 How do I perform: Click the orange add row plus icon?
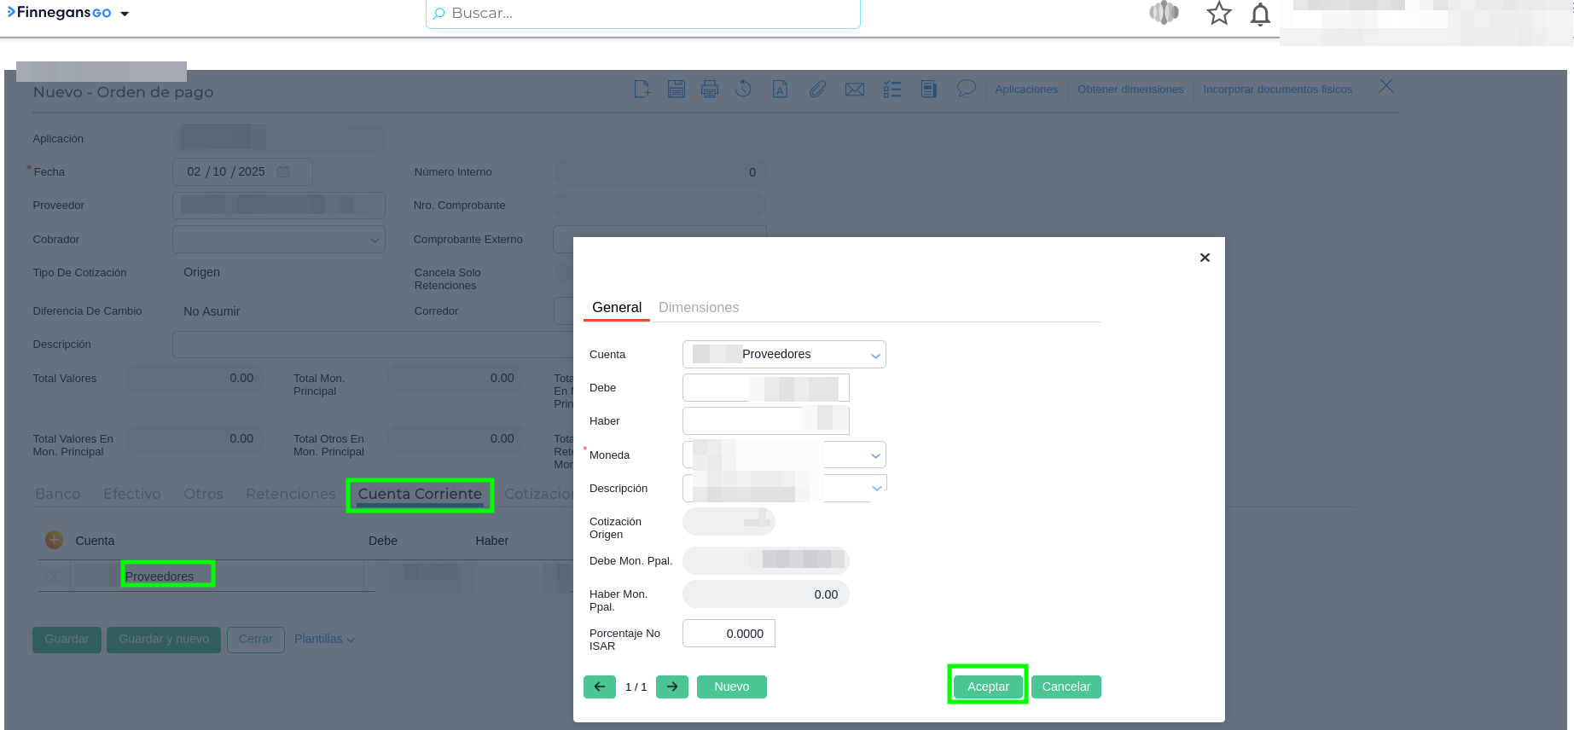pos(54,540)
